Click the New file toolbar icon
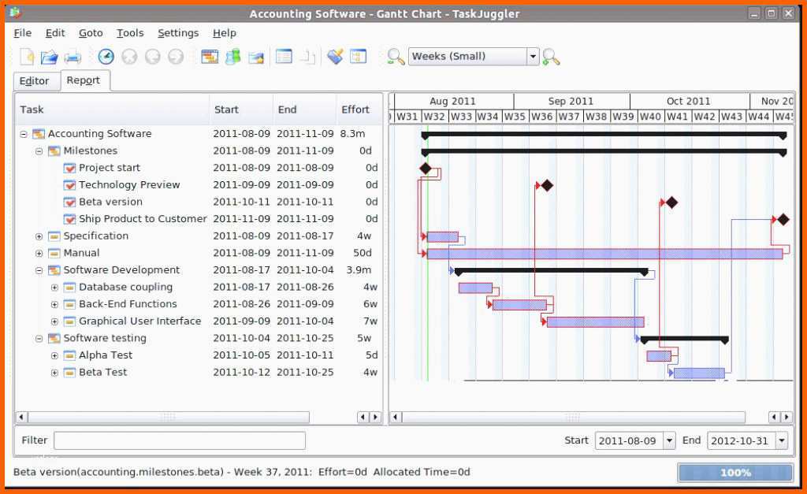The image size is (807, 494). point(27,57)
